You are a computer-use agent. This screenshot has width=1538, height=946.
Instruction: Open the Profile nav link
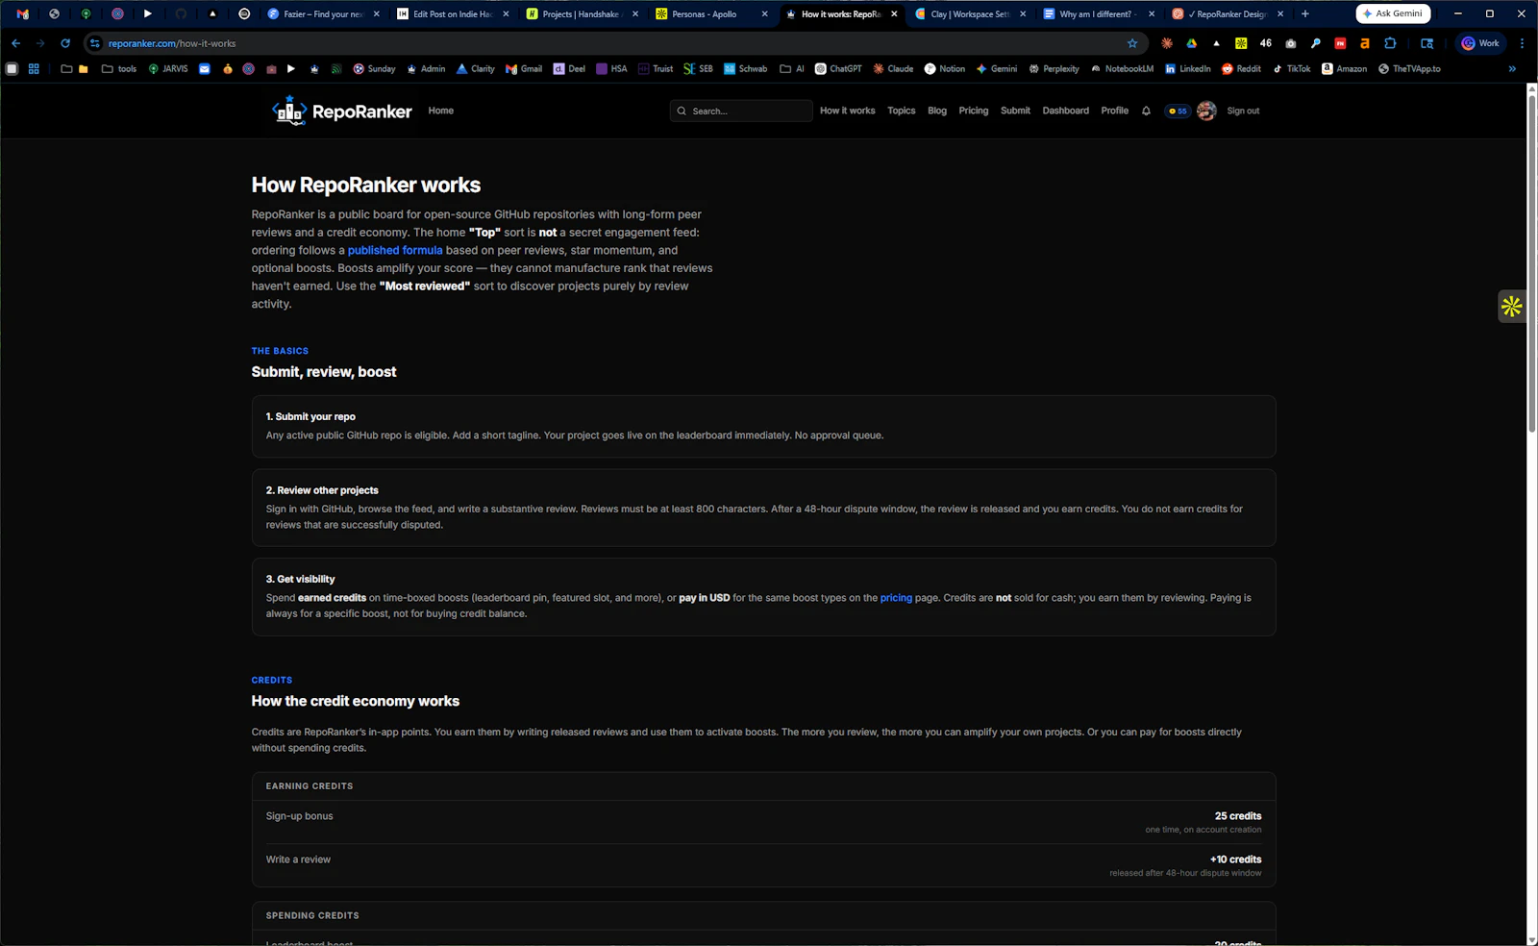[1115, 111]
